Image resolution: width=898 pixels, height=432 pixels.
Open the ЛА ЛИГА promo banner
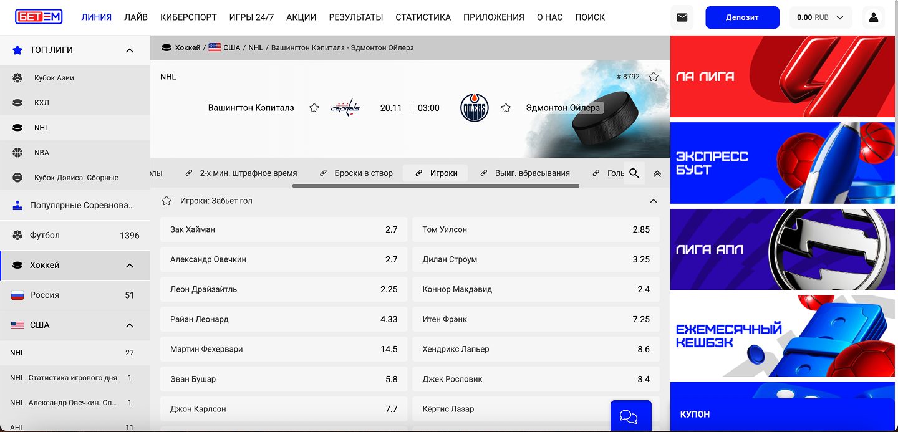(783, 77)
